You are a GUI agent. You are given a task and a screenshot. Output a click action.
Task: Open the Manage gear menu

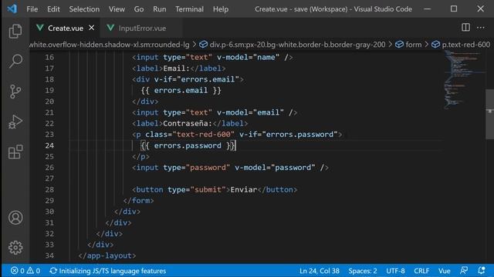click(x=15, y=248)
